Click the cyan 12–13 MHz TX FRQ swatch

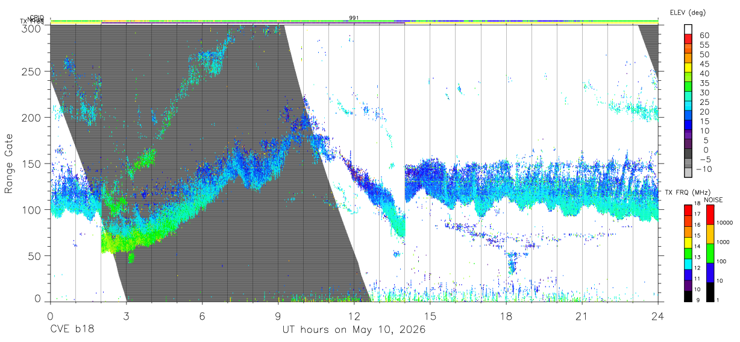(688, 264)
